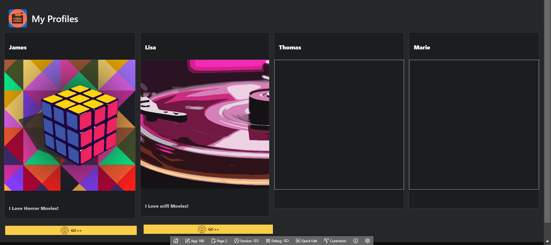Click the vertical page scrollbar
This screenshot has height=245, width=551.
tap(547, 111)
